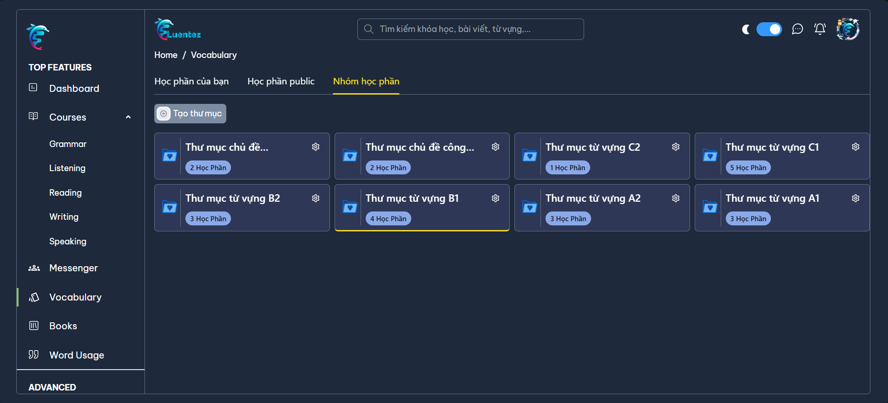Open the chat messages icon
This screenshot has height=403, width=888.
pos(797,29)
